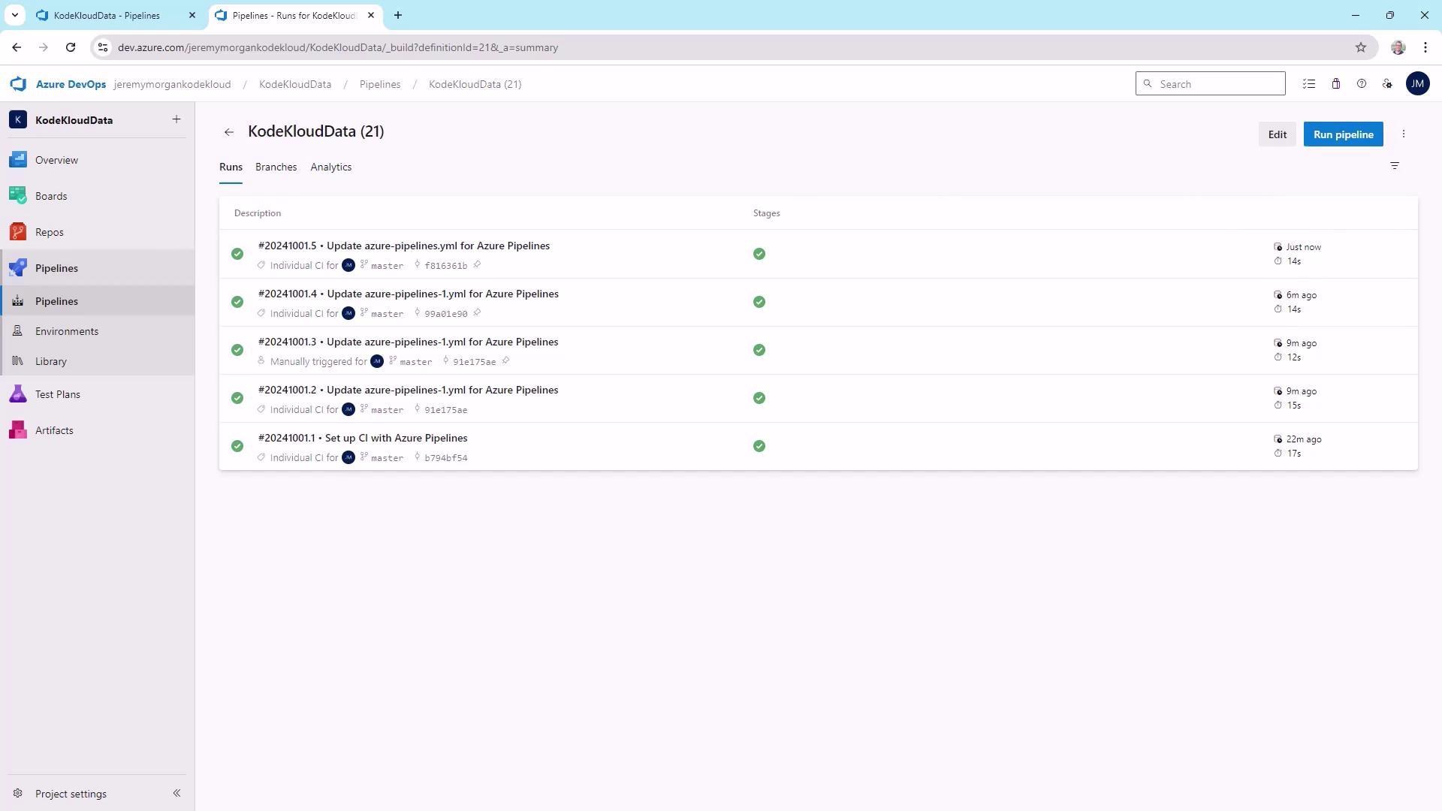
Task: Open user settings icon in header
Action: (1387, 84)
